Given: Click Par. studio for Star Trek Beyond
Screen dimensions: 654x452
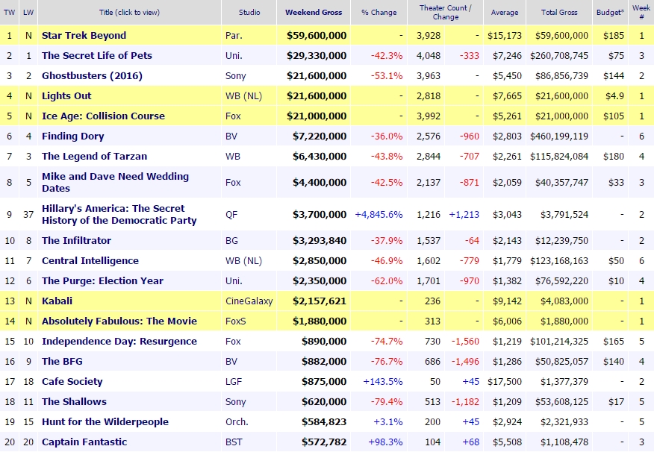Looking at the screenshot, I should 234,35.
